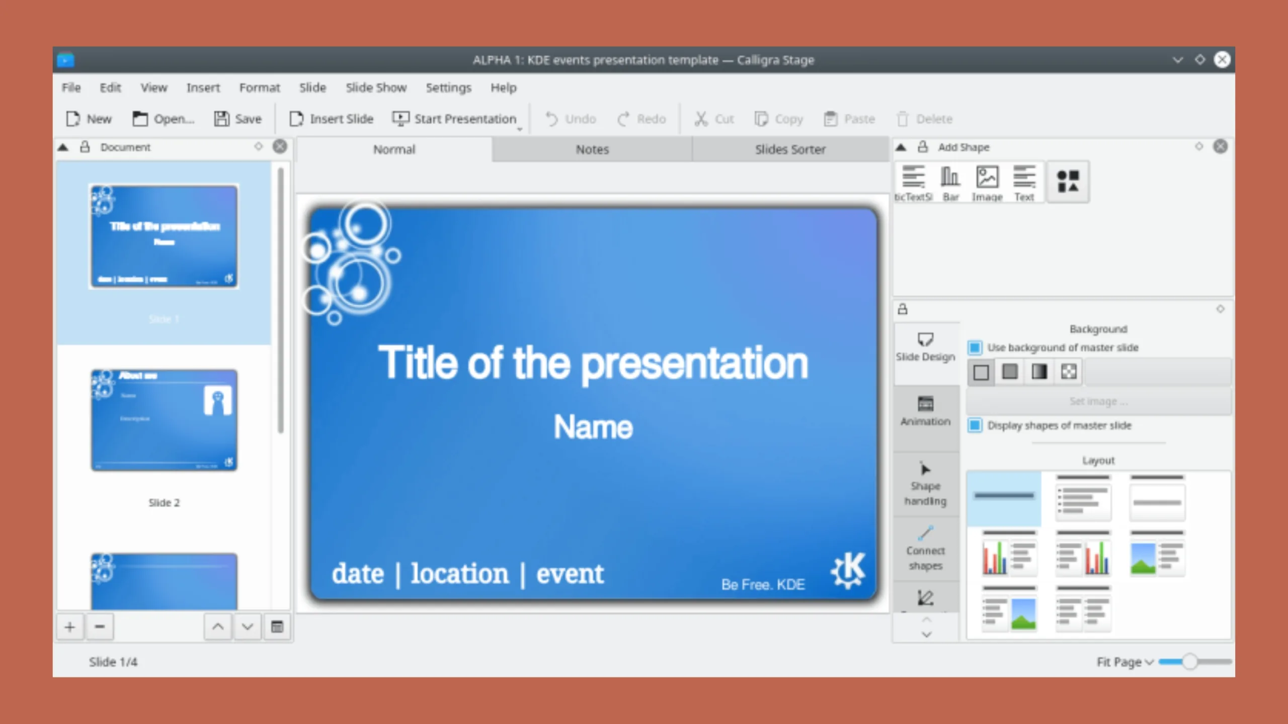The height and width of the screenshot is (724, 1288).
Task: Select the Slide 2 thumbnail
Action: (x=164, y=420)
